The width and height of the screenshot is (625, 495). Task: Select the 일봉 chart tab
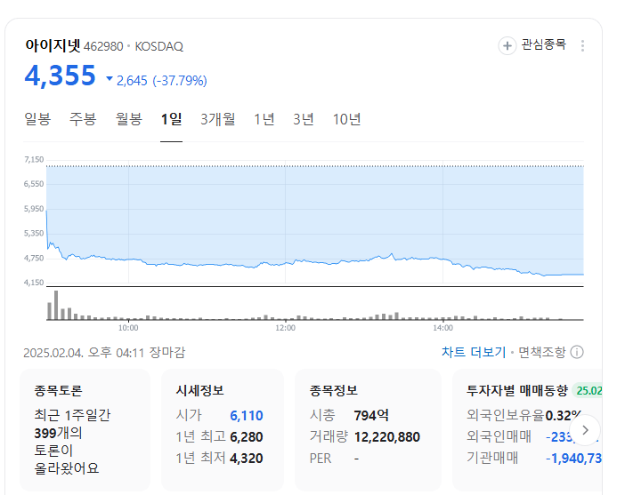[37, 119]
